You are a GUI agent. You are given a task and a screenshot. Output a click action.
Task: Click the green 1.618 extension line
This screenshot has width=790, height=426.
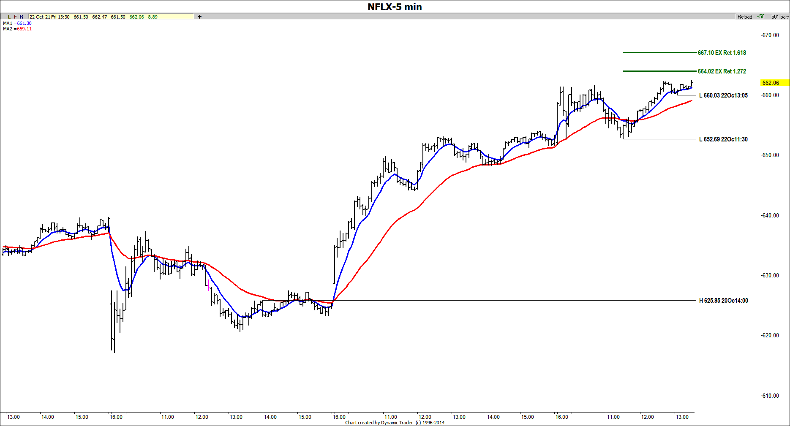coord(659,53)
